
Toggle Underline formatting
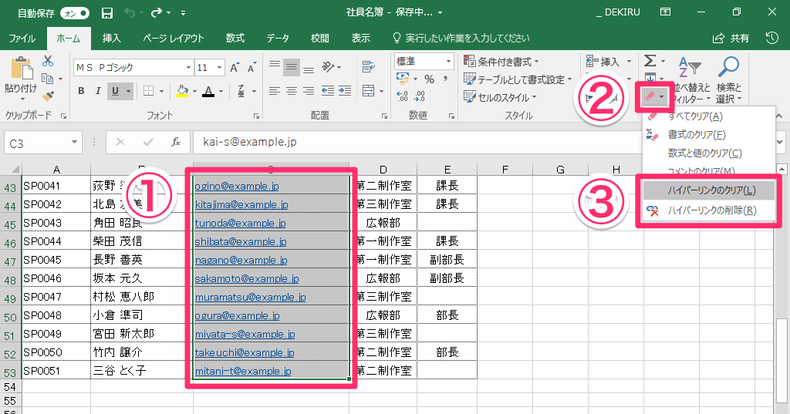click(115, 91)
